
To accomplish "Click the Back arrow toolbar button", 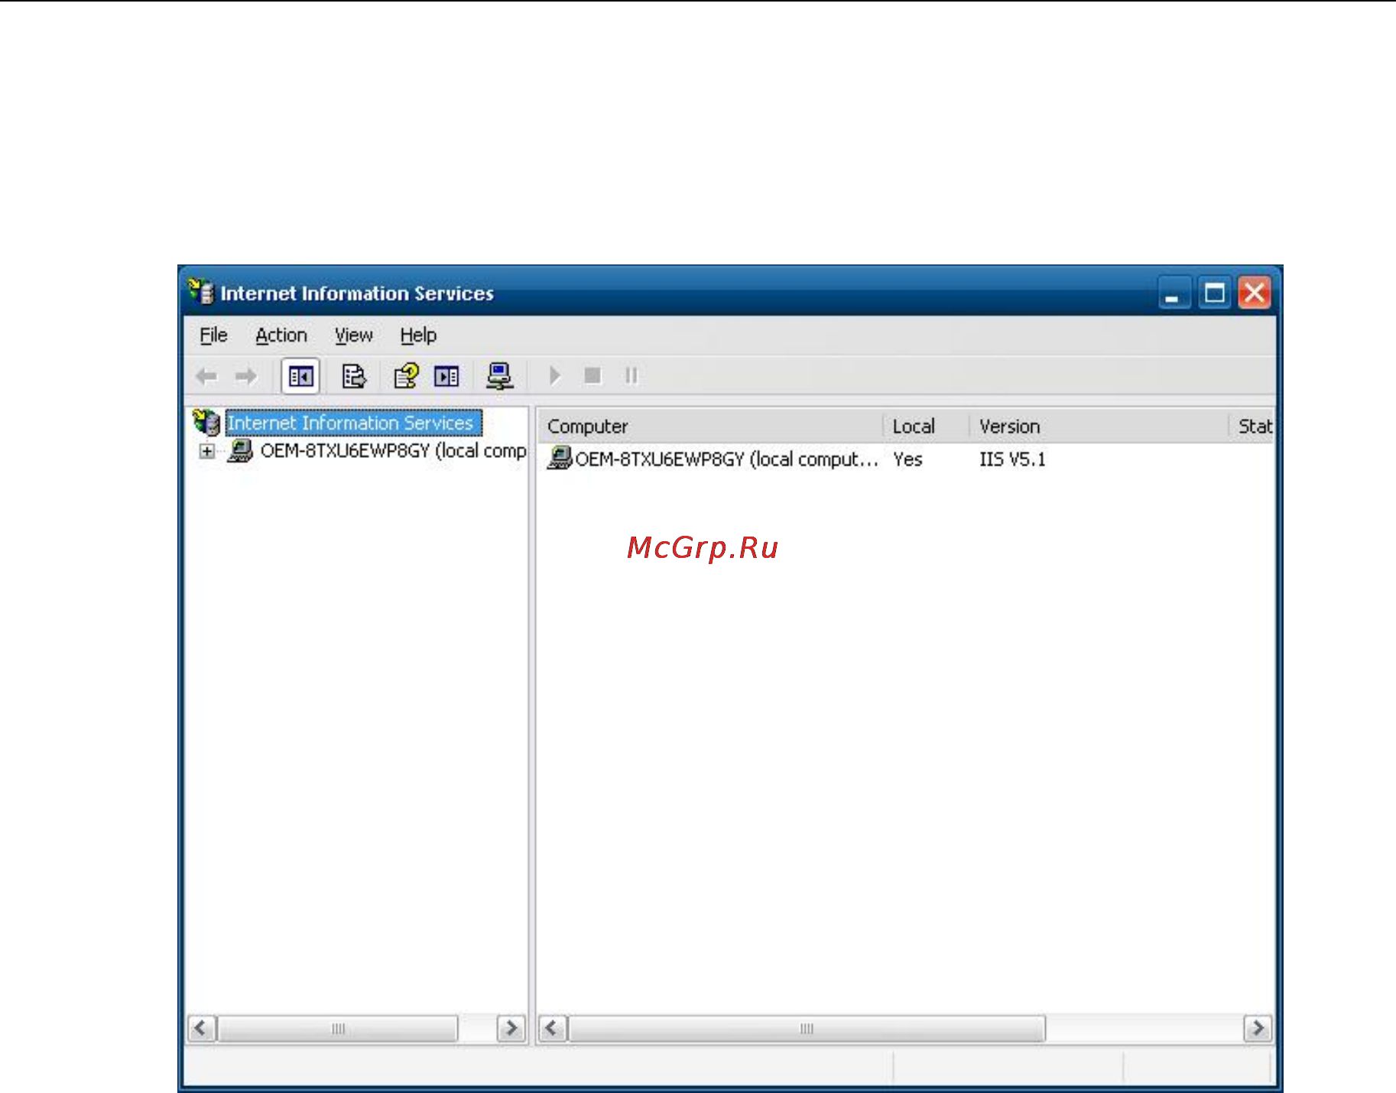I will [x=207, y=376].
